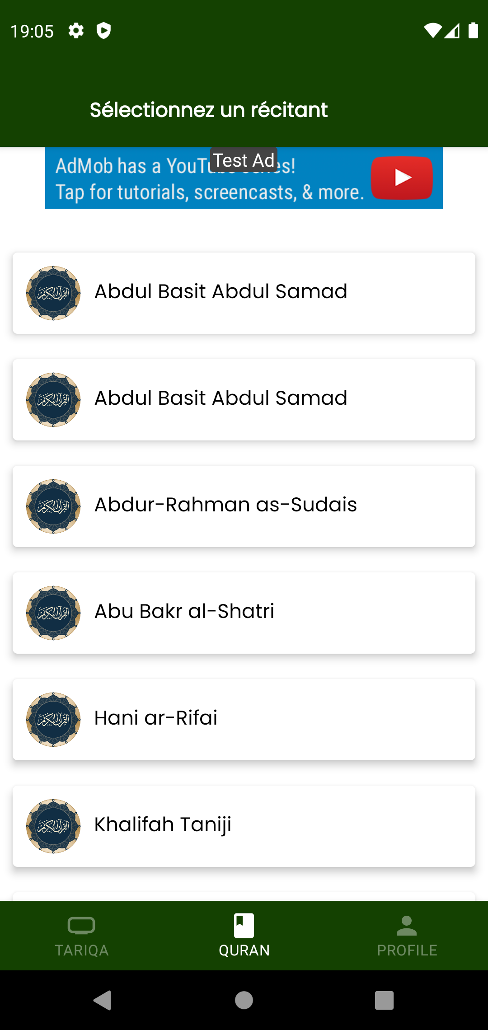Screen dimensions: 488x1030
Task: Tap the YouTube play icon in the ad
Action: tap(402, 178)
